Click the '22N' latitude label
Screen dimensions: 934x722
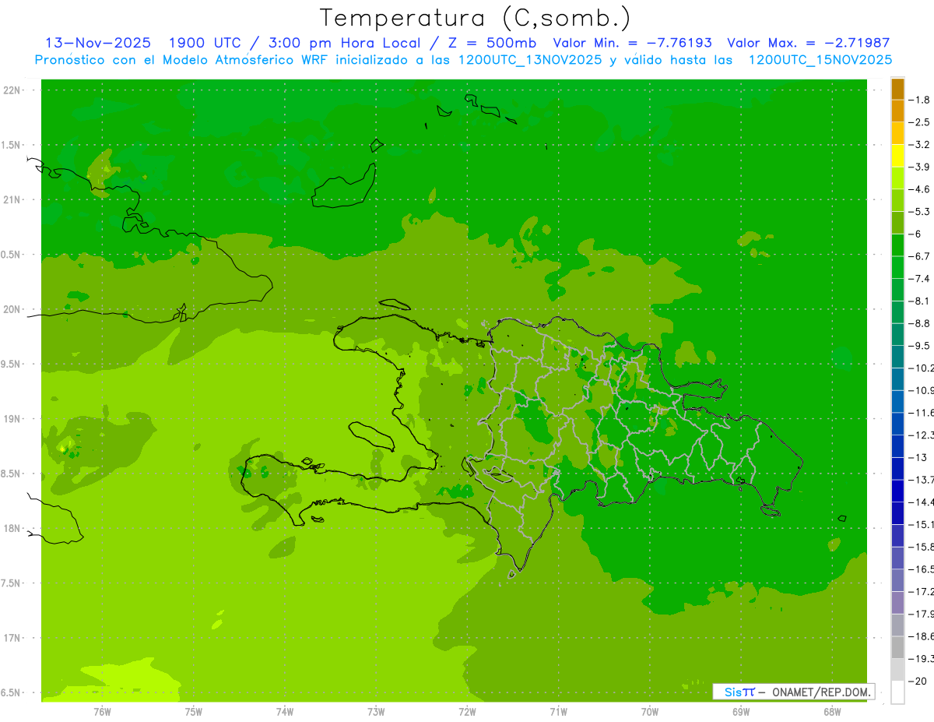coord(13,90)
